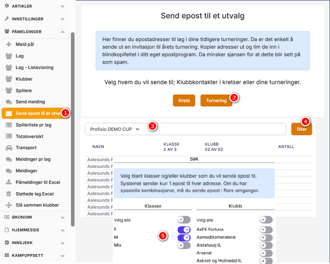The height and width of the screenshot is (264, 330).
Task: Click the Send melding chat icon
Action: [x=9, y=102]
